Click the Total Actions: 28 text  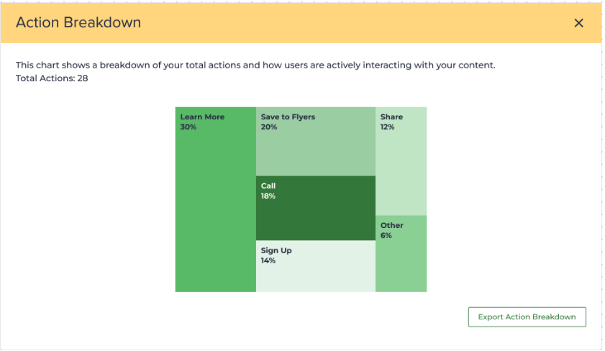52,78
